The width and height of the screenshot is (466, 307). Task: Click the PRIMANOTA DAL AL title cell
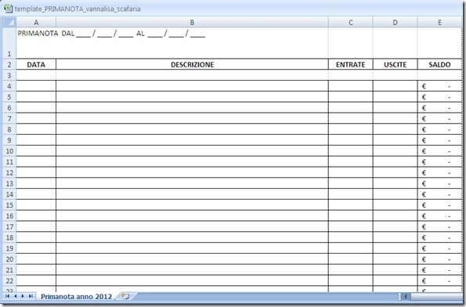click(x=111, y=34)
